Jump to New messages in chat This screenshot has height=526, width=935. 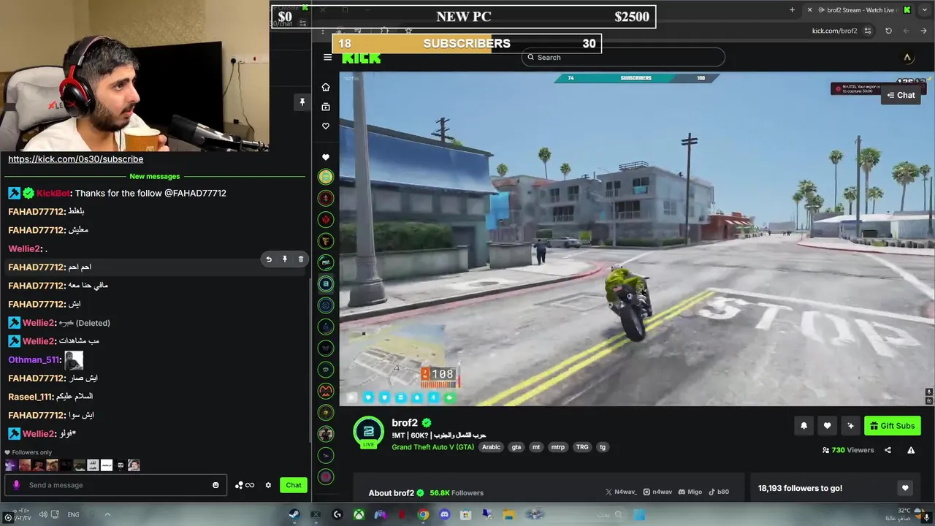point(155,176)
